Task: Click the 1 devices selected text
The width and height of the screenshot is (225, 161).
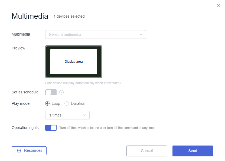Action: pos(69,16)
